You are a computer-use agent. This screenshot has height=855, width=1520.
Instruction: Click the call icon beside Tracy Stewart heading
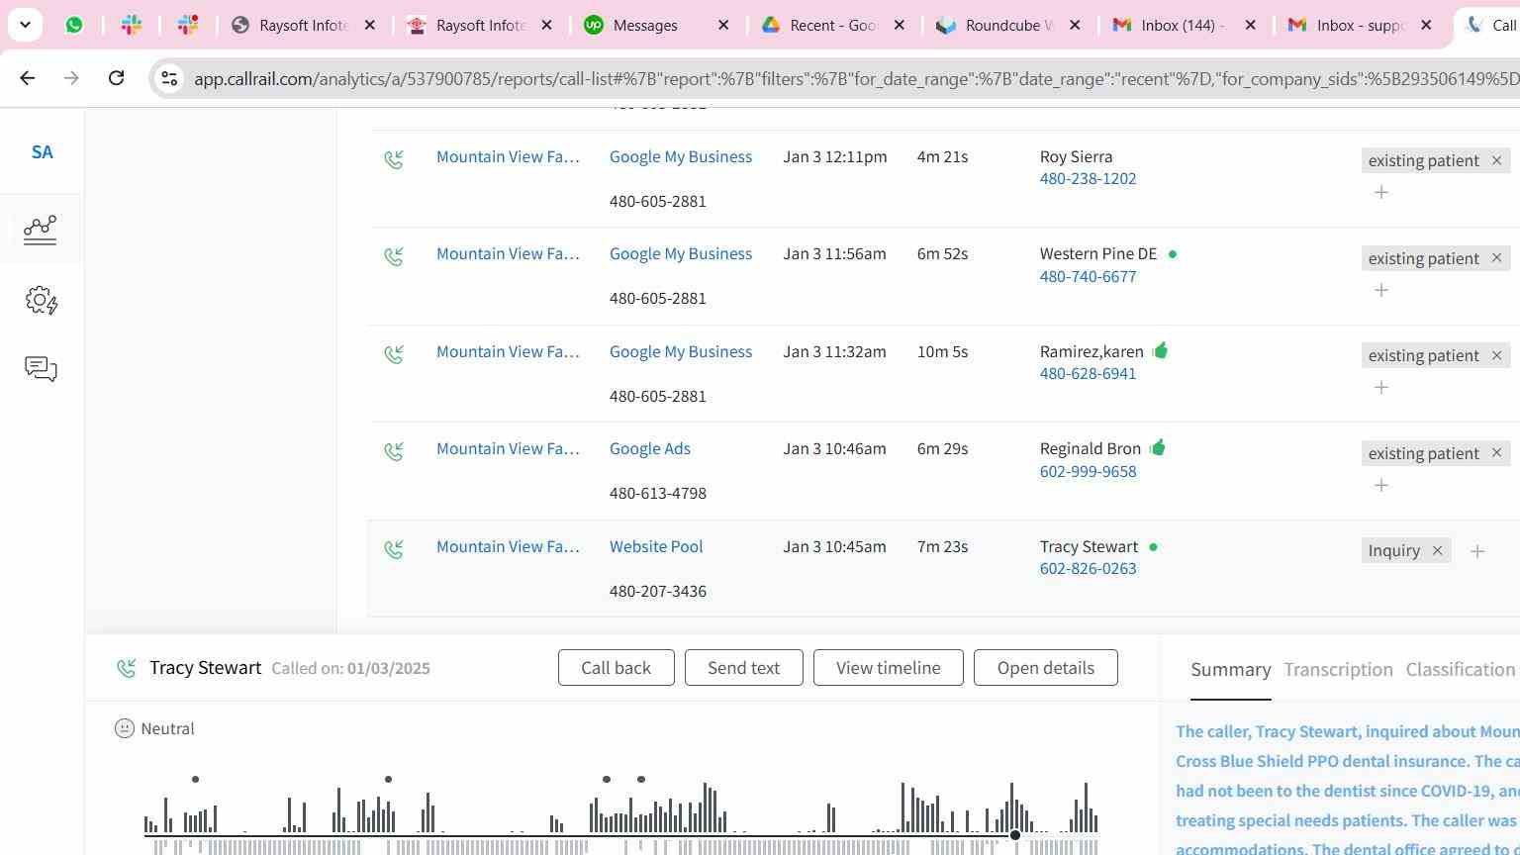[x=126, y=669]
